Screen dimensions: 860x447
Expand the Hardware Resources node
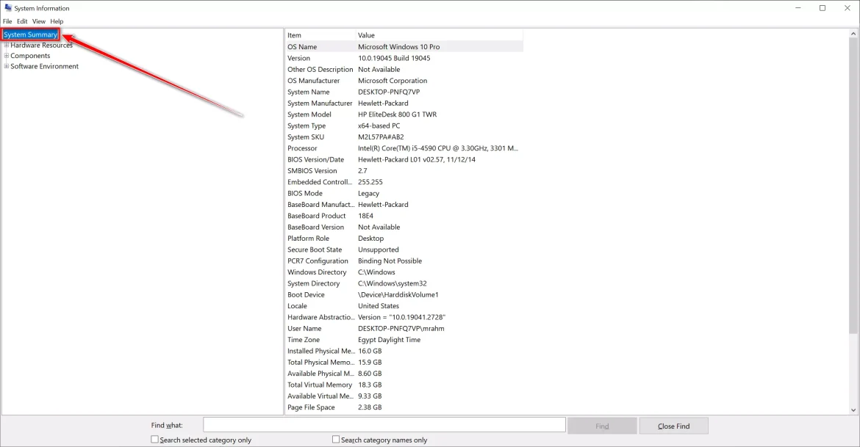point(6,45)
